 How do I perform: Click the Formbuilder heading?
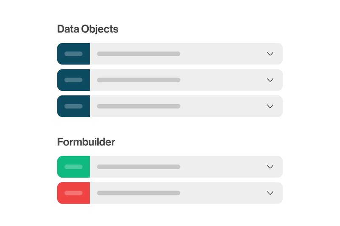86,142
